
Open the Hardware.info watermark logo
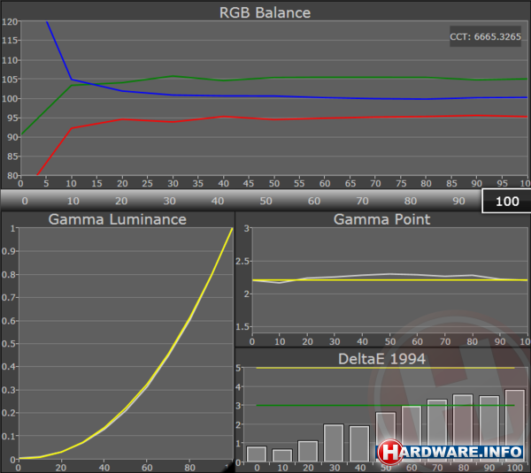[451, 451]
